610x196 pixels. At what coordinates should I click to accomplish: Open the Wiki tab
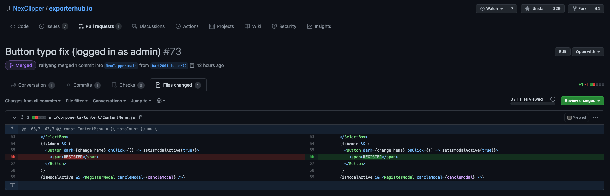point(253,26)
